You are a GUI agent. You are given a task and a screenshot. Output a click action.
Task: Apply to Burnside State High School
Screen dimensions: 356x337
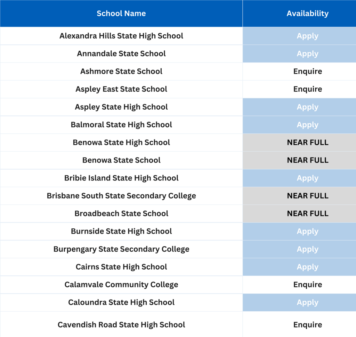(x=307, y=231)
